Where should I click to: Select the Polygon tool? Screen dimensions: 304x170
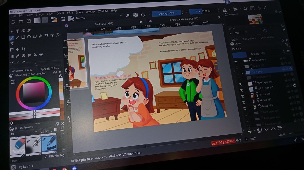[35, 36]
